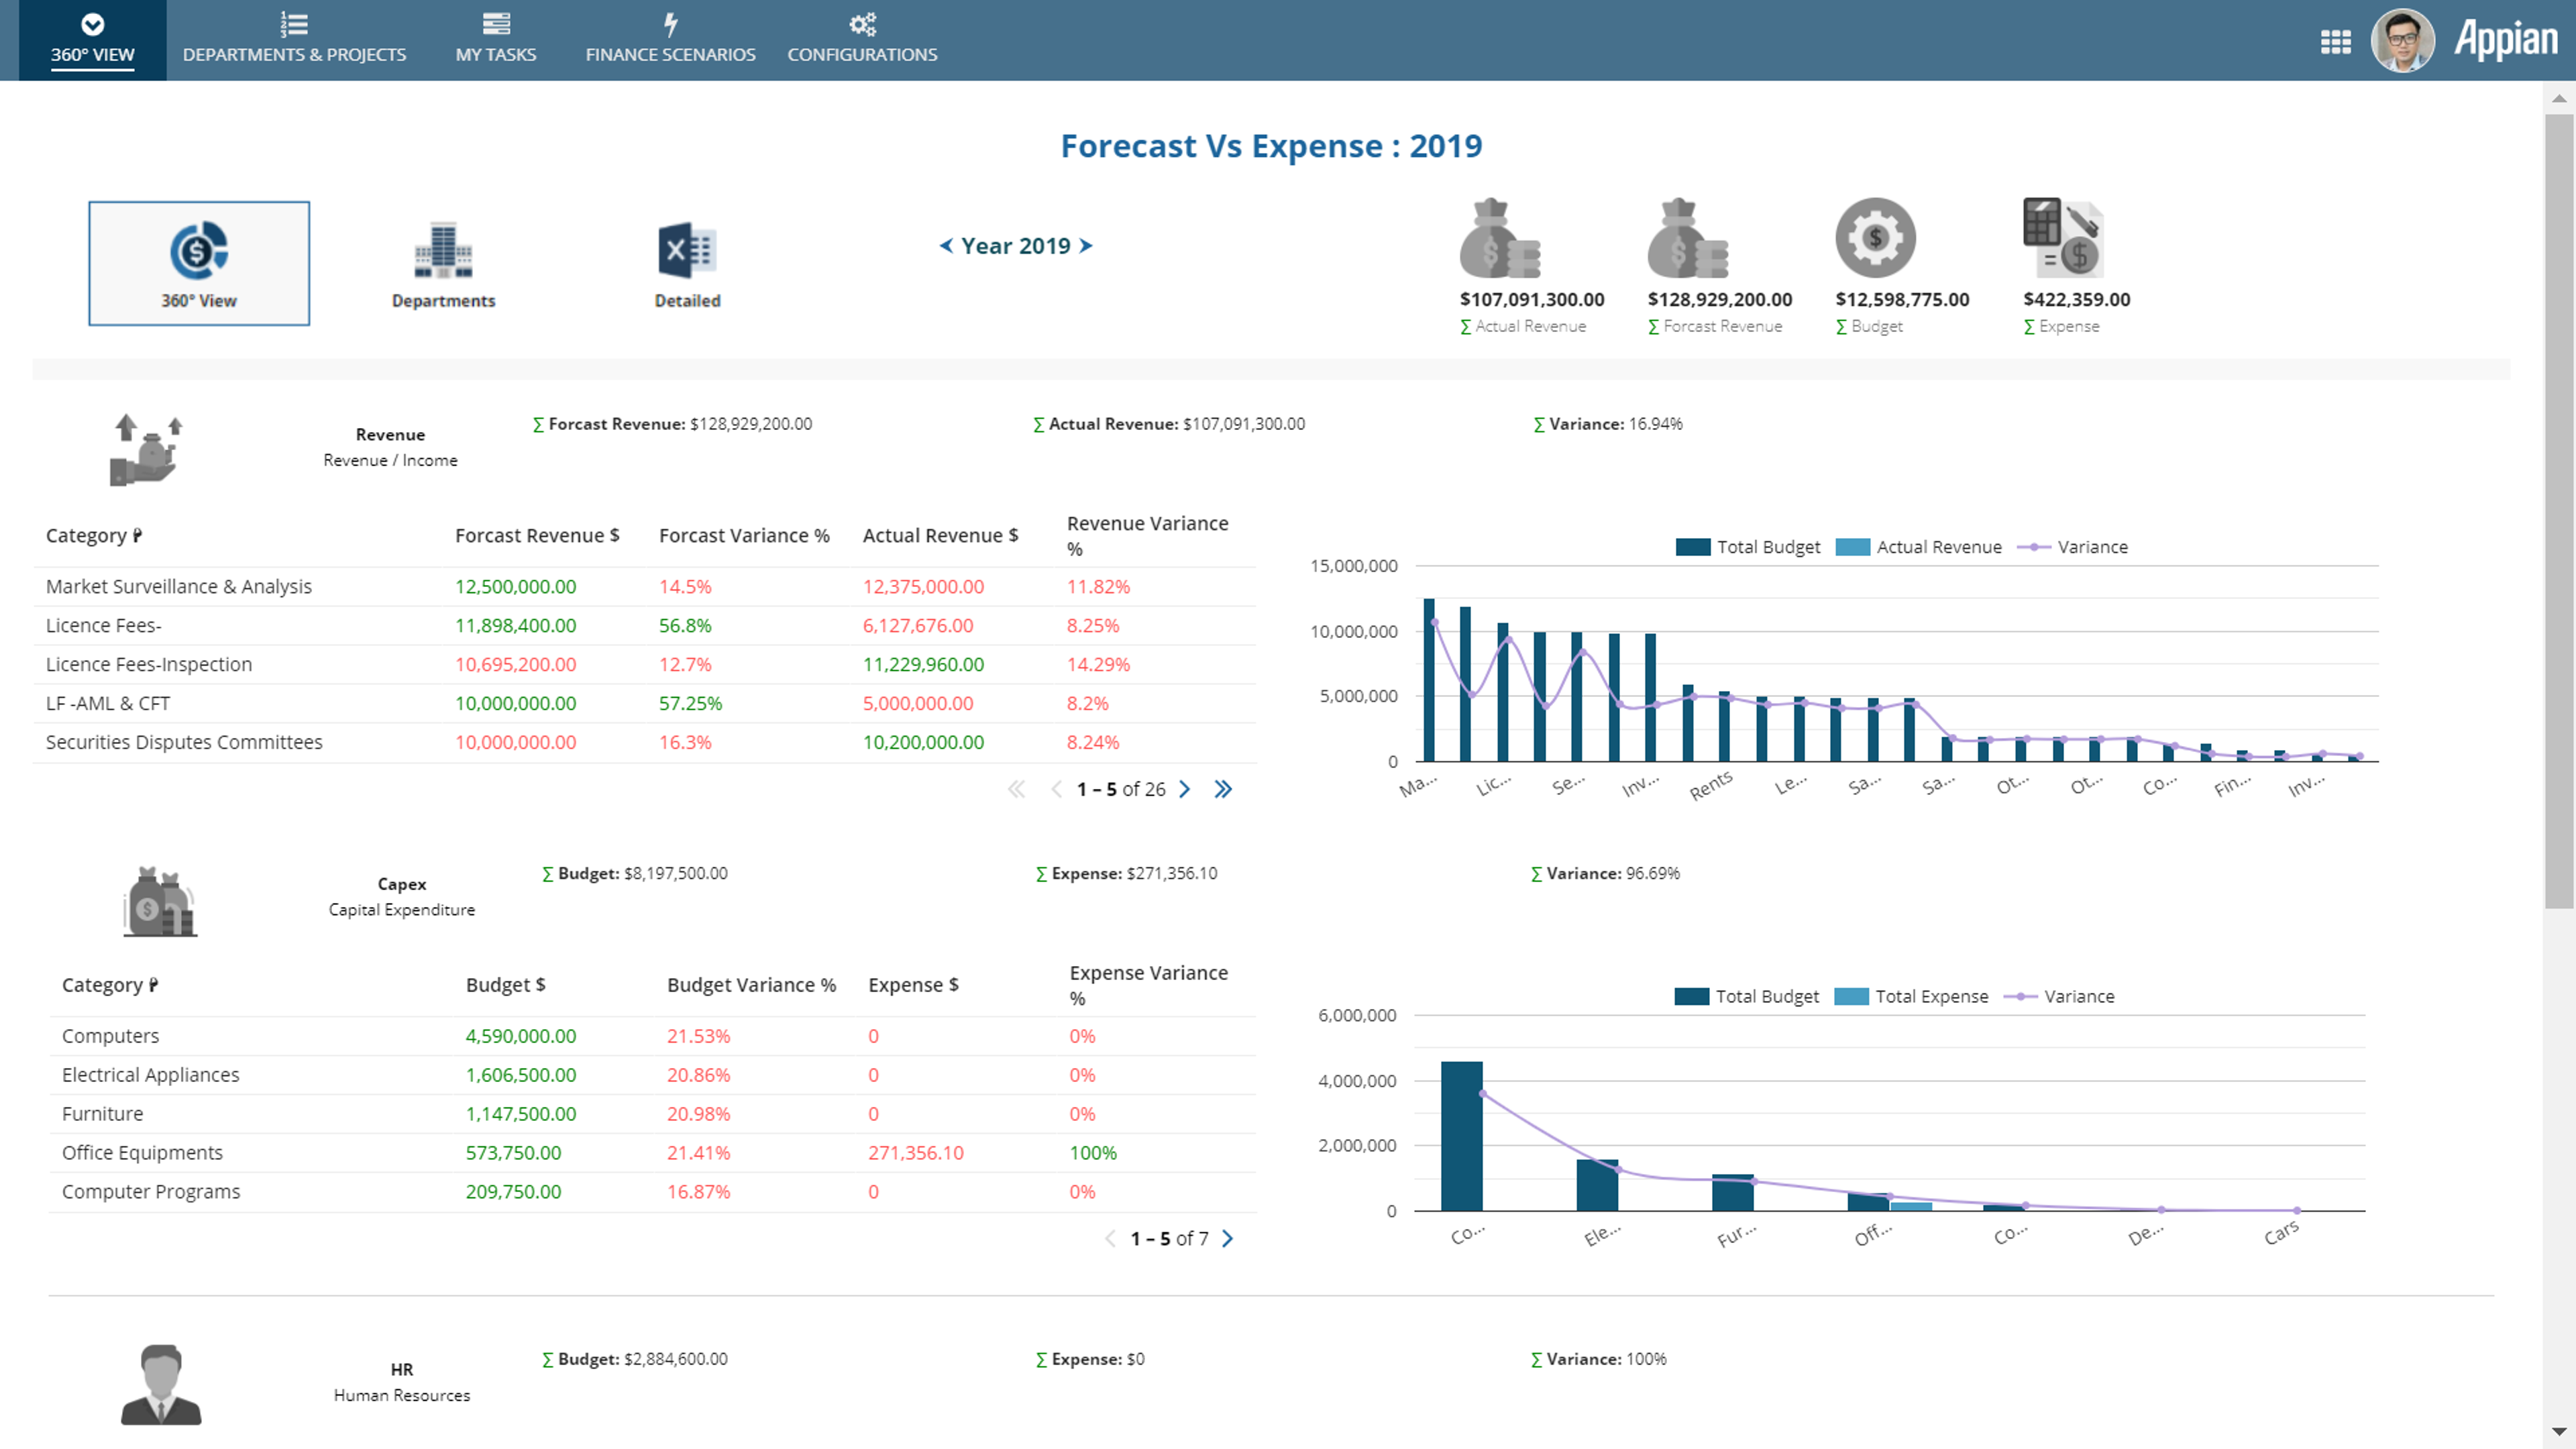The image size is (2576, 1449).
Task: Select Market Surveillance & Analysis row
Action: coord(645,587)
